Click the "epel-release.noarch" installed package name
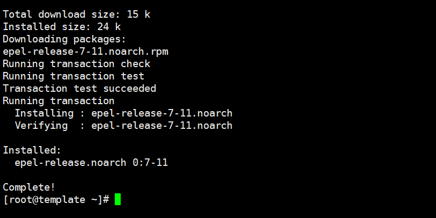 pos(70,162)
